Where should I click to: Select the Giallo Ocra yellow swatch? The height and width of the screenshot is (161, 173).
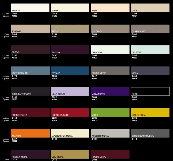pyautogui.click(x=150, y=112)
